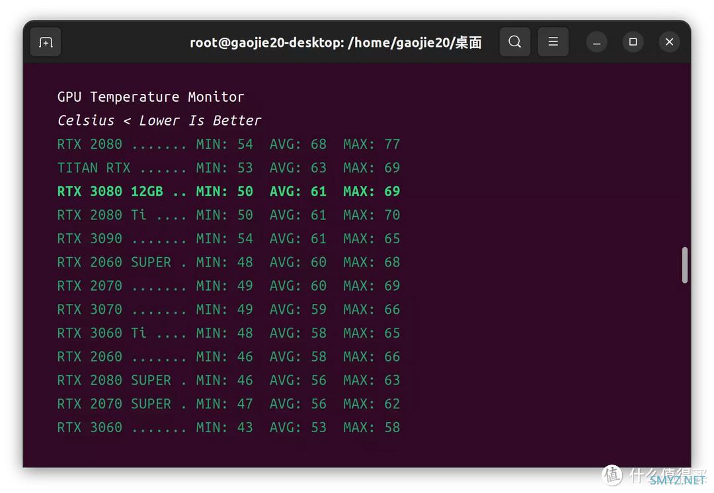Viewport: 714px width, 493px height.
Task: Click 'AVG: 53' in the RTX 3060 row
Action: [x=297, y=428]
